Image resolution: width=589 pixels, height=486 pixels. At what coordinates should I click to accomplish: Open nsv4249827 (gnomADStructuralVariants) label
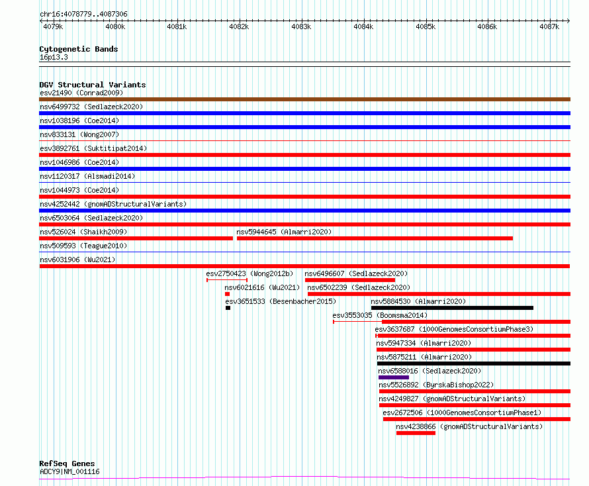[x=452, y=399]
